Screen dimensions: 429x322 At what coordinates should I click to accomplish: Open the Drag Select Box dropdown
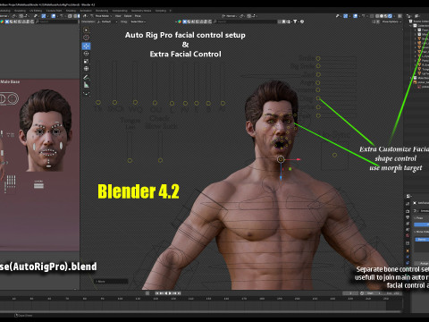point(138,21)
